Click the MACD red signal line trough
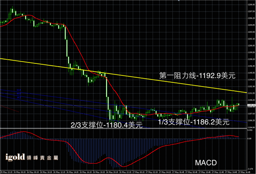 tap(123, 166)
